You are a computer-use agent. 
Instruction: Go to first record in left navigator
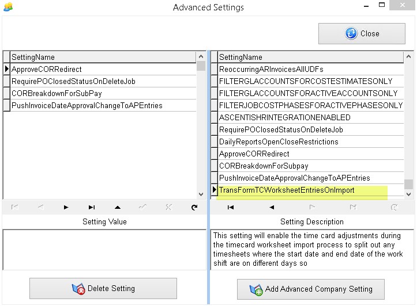[x=15, y=208]
